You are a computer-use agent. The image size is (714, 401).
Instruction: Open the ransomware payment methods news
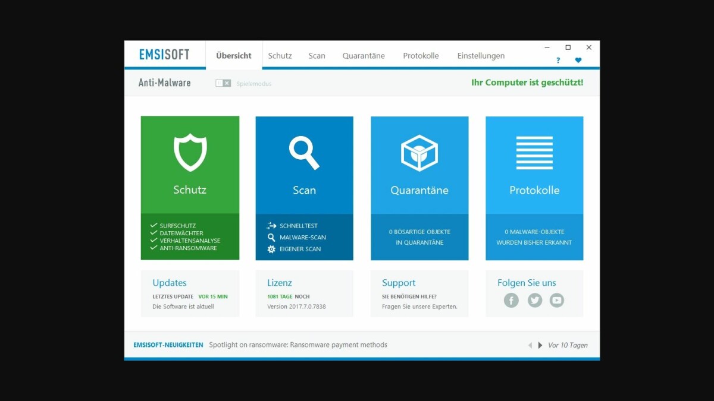pyautogui.click(x=298, y=345)
